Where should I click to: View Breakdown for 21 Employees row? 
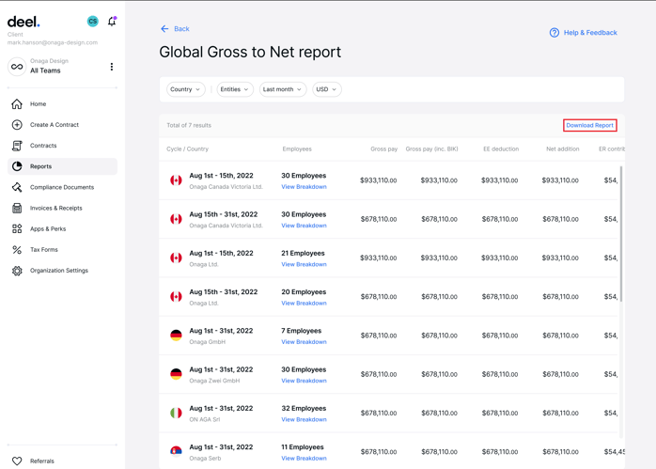tap(304, 264)
